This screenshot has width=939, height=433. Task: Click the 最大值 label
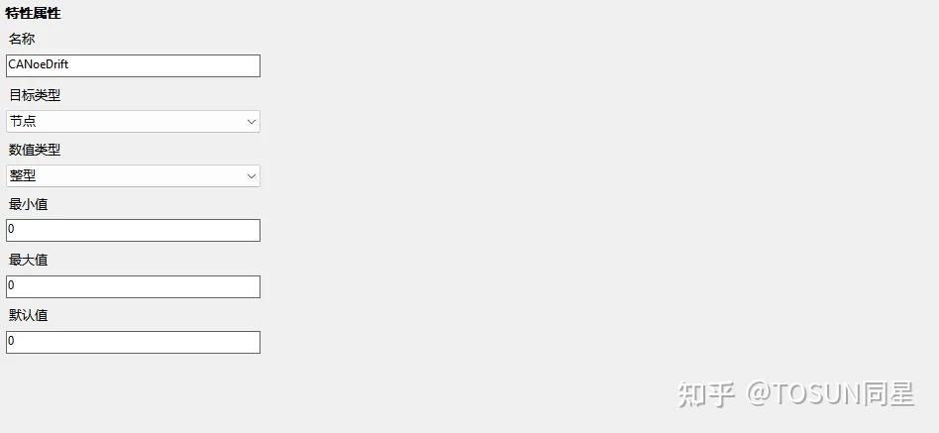coord(28,260)
